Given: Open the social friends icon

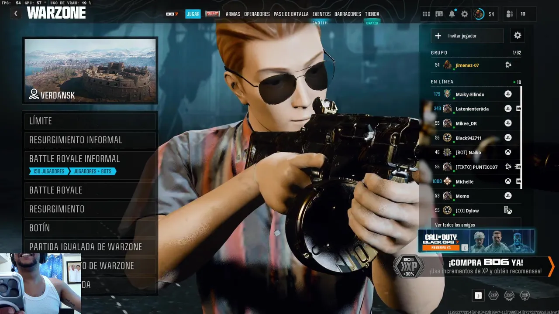Looking at the screenshot, I should (x=510, y=14).
